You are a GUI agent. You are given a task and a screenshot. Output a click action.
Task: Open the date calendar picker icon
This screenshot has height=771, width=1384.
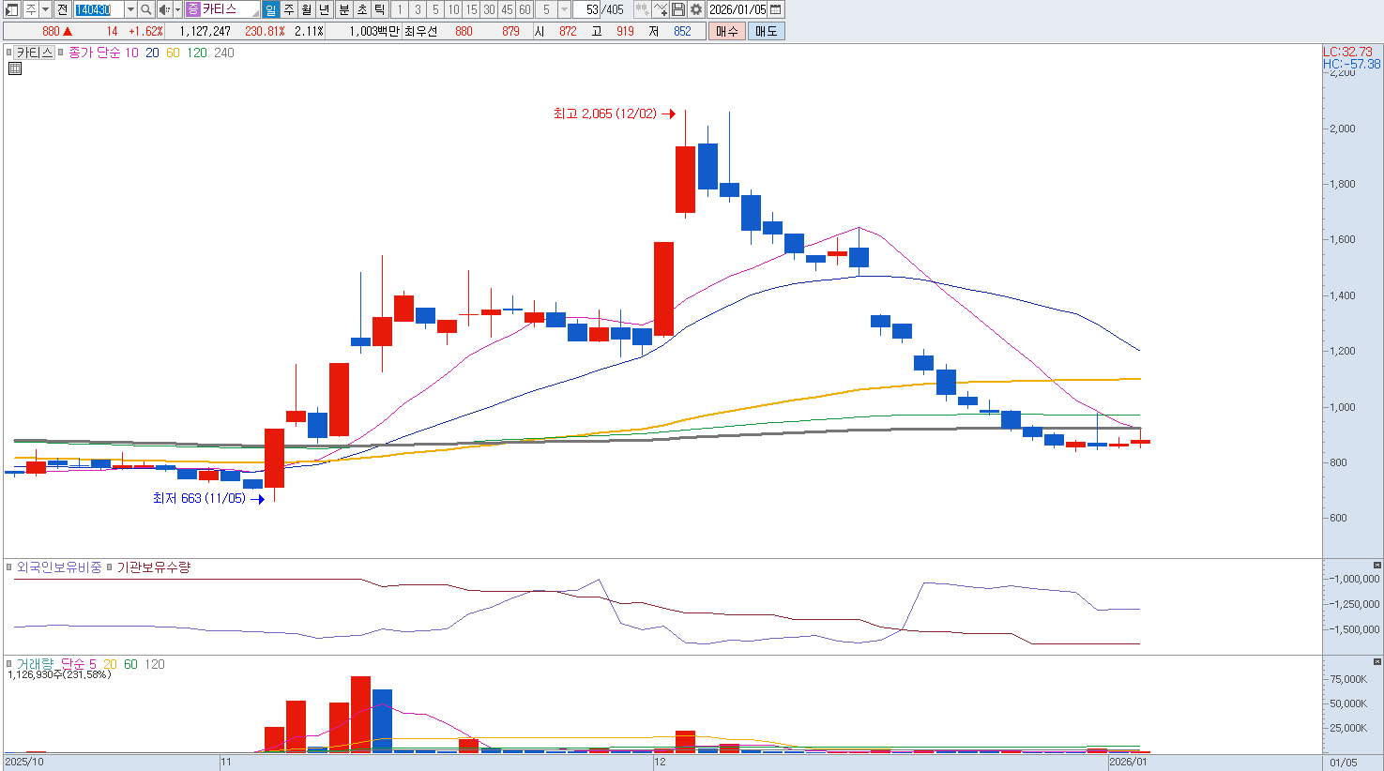pos(776,9)
